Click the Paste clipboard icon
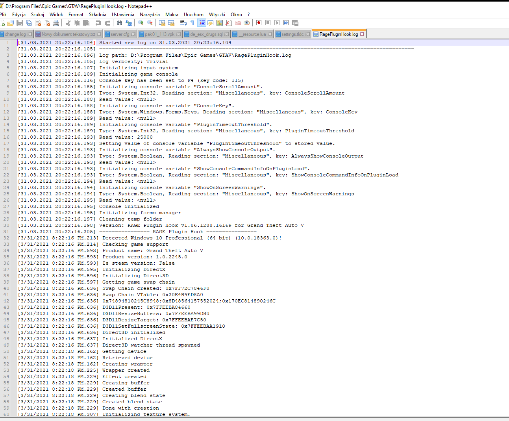Image resolution: width=509 pixels, height=421 pixels. [x=86, y=23]
